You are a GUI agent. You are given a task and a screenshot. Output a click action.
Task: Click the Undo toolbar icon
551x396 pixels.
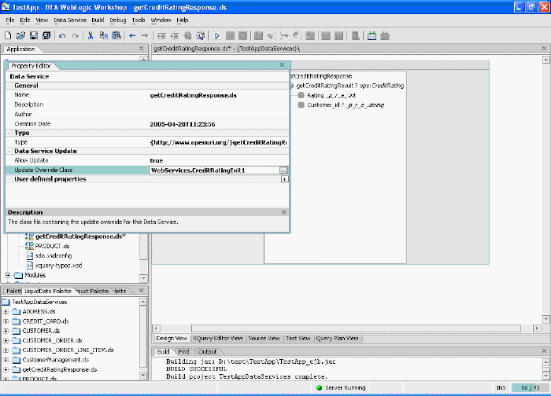(x=62, y=36)
